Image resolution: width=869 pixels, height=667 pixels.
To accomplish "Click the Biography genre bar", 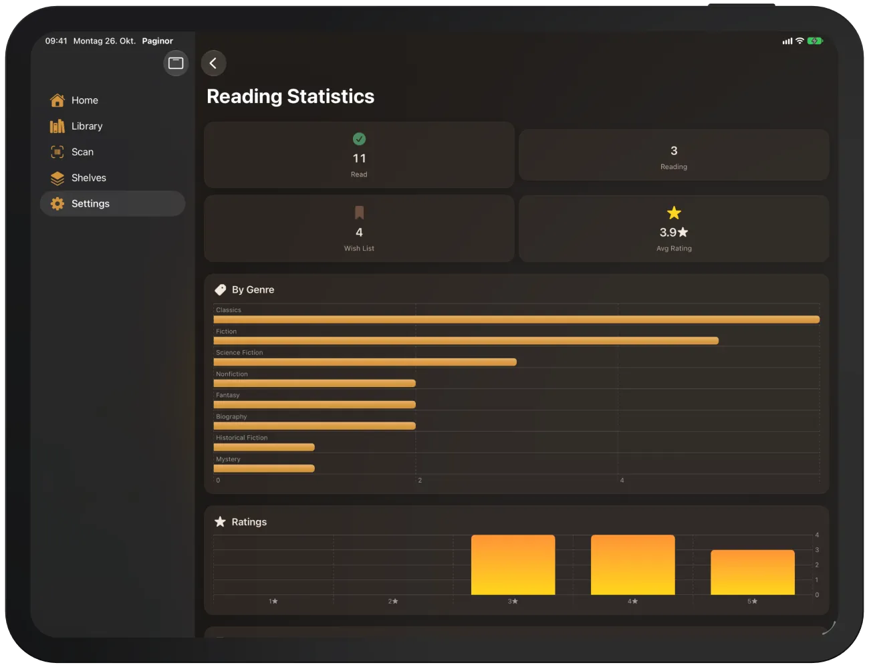I will click(315, 426).
